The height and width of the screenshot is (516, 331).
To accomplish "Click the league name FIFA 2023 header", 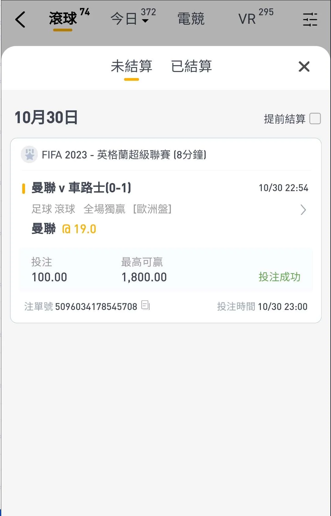I will (124, 155).
